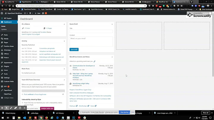The image size is (214, 120).
Task: Open FakerPress in sidebar
Action: [x=7, y=94]
